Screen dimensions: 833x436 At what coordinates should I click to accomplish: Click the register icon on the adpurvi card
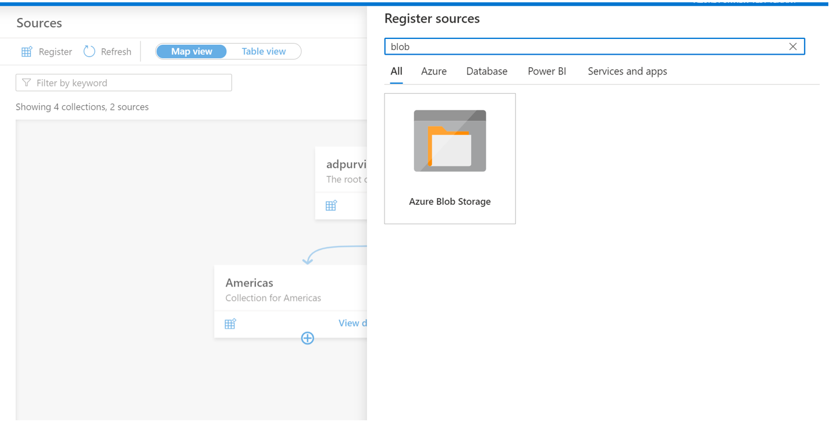click(x=331, y=205)
